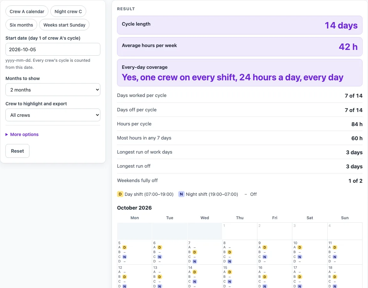Click crew B's D badge on October 12

click(124, 277)
